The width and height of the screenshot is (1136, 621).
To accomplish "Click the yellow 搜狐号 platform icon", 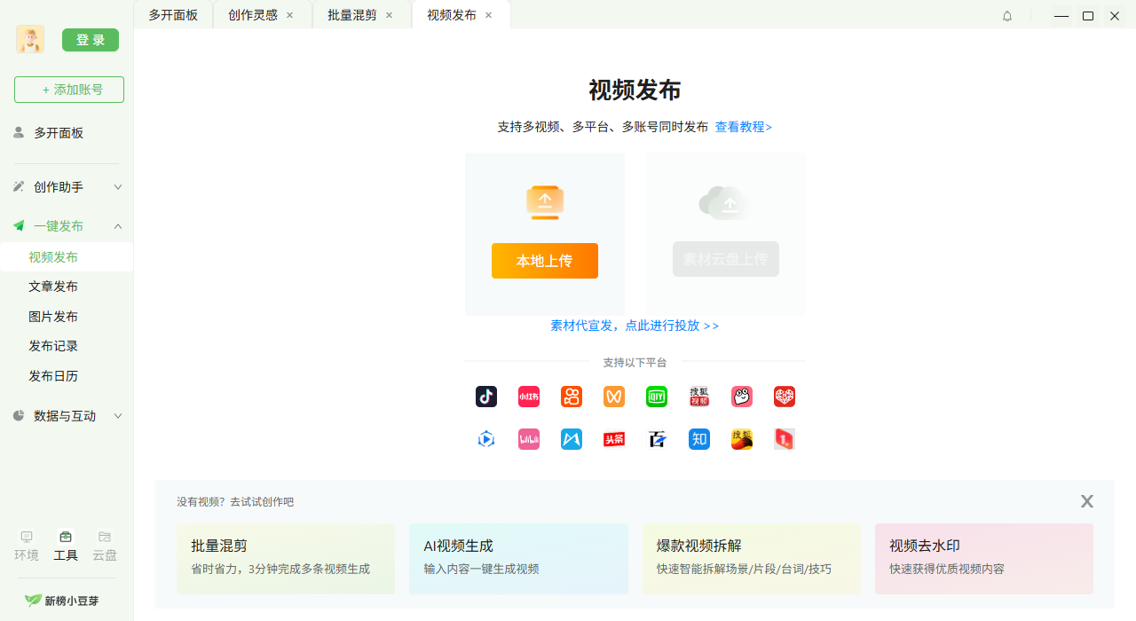I will point(742,439).
